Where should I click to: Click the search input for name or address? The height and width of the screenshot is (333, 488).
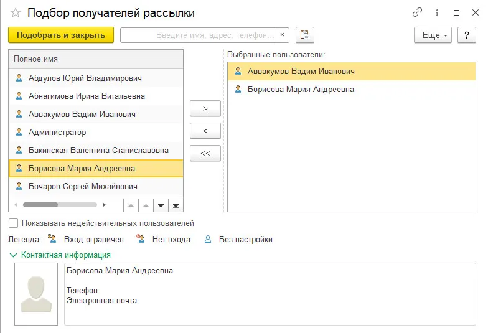tap(198, 35)
